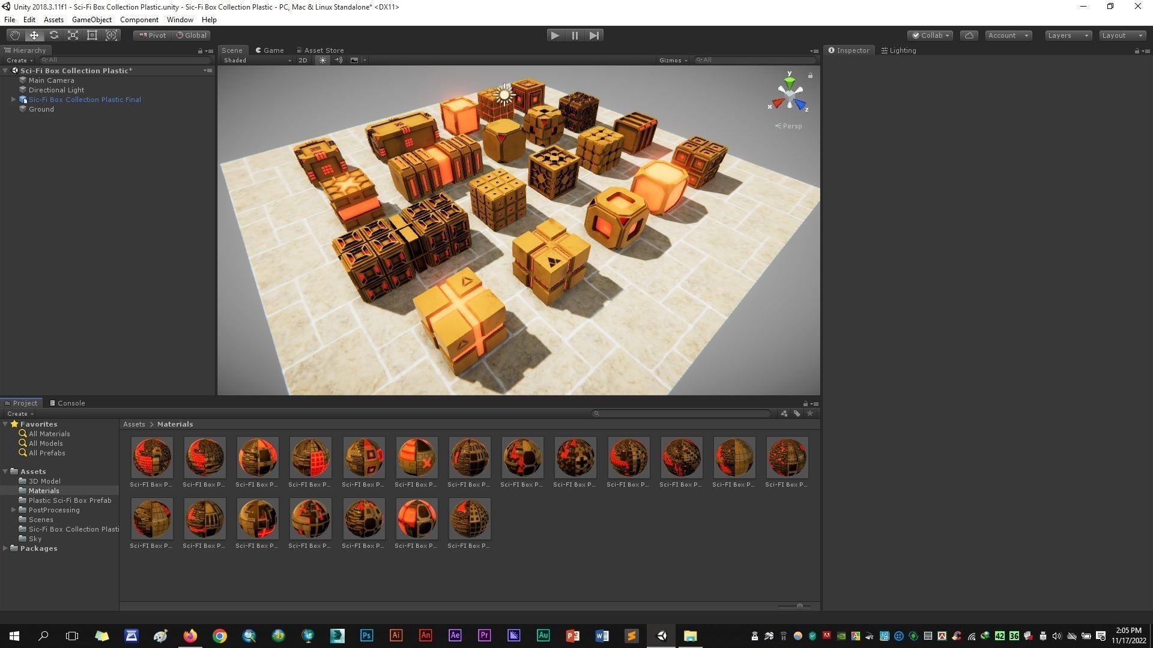This screenshot has height=648, width=1153.
Task: Open the Shaded draw mode dropdown
Action: [256, 60]
